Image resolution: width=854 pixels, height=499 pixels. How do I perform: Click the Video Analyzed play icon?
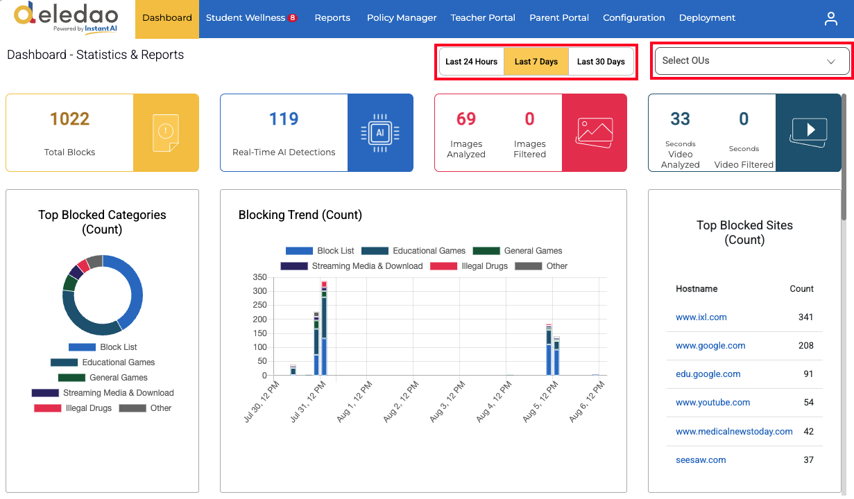[808, 132]
